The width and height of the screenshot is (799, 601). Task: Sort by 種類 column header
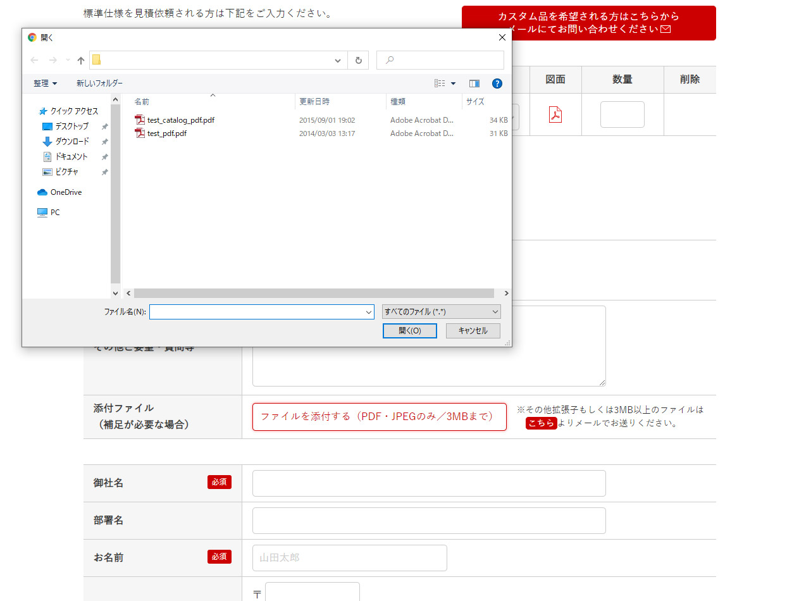(x=424, y=101)
